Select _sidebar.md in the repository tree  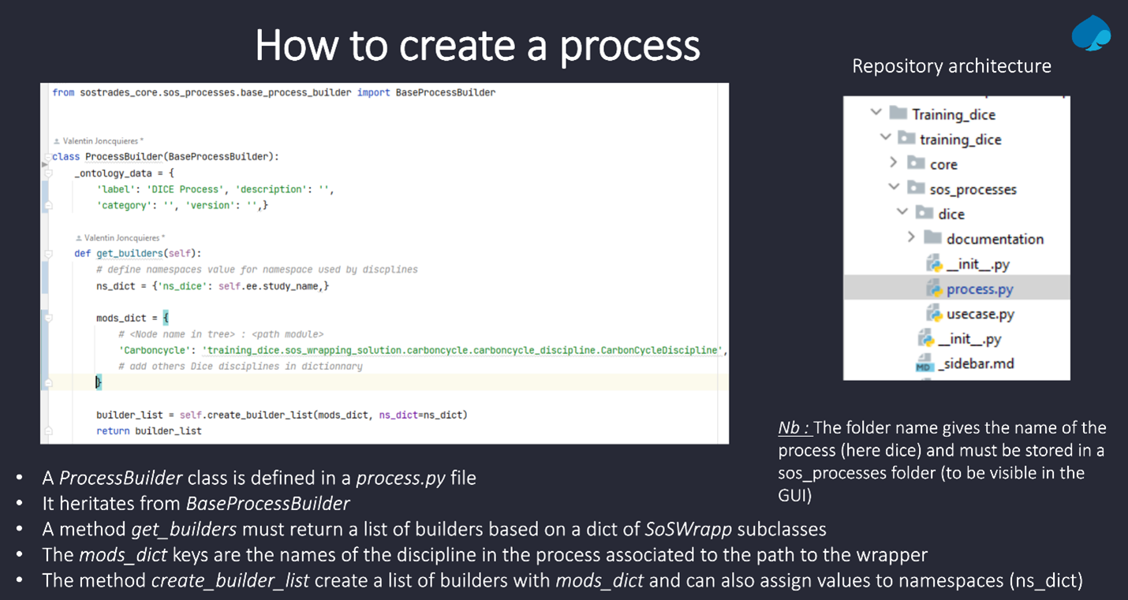click(x=976, y=363)
